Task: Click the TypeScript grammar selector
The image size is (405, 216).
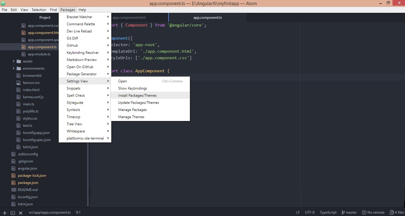Action: pos(328,212)
